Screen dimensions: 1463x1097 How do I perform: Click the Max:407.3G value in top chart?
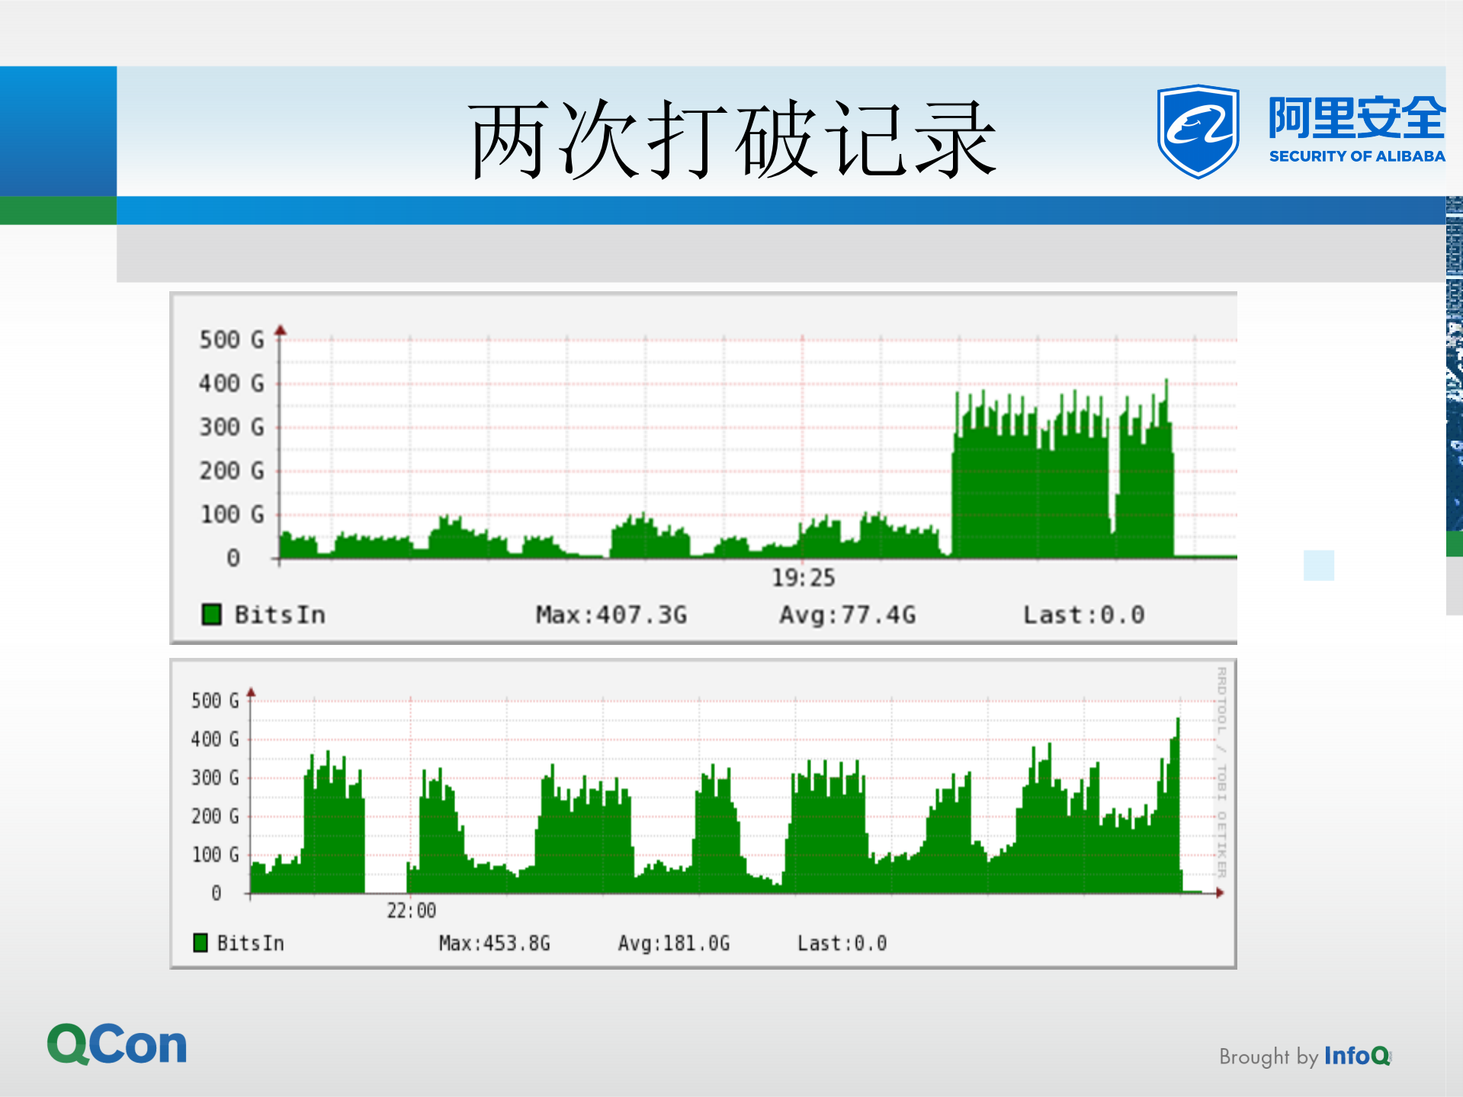point(612,614)
